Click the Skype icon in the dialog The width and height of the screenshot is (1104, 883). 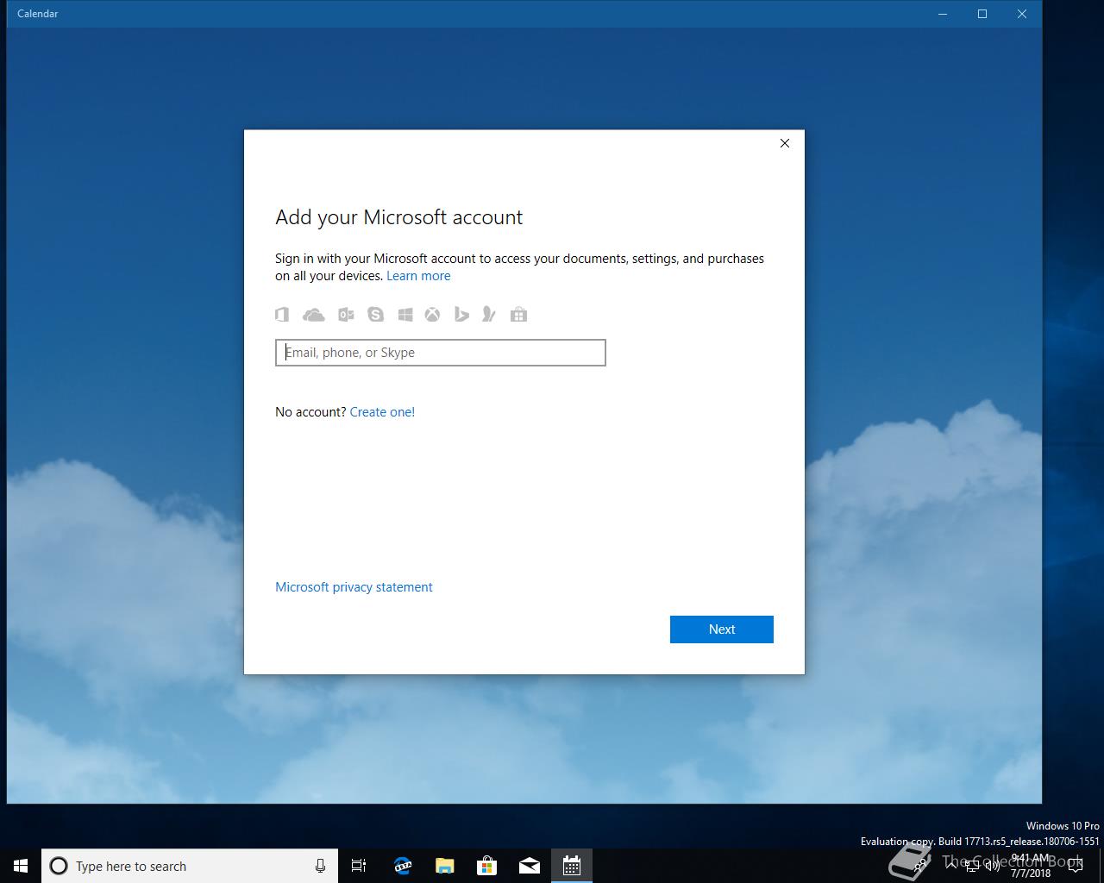pyautogui.click(x=375, y=315)
